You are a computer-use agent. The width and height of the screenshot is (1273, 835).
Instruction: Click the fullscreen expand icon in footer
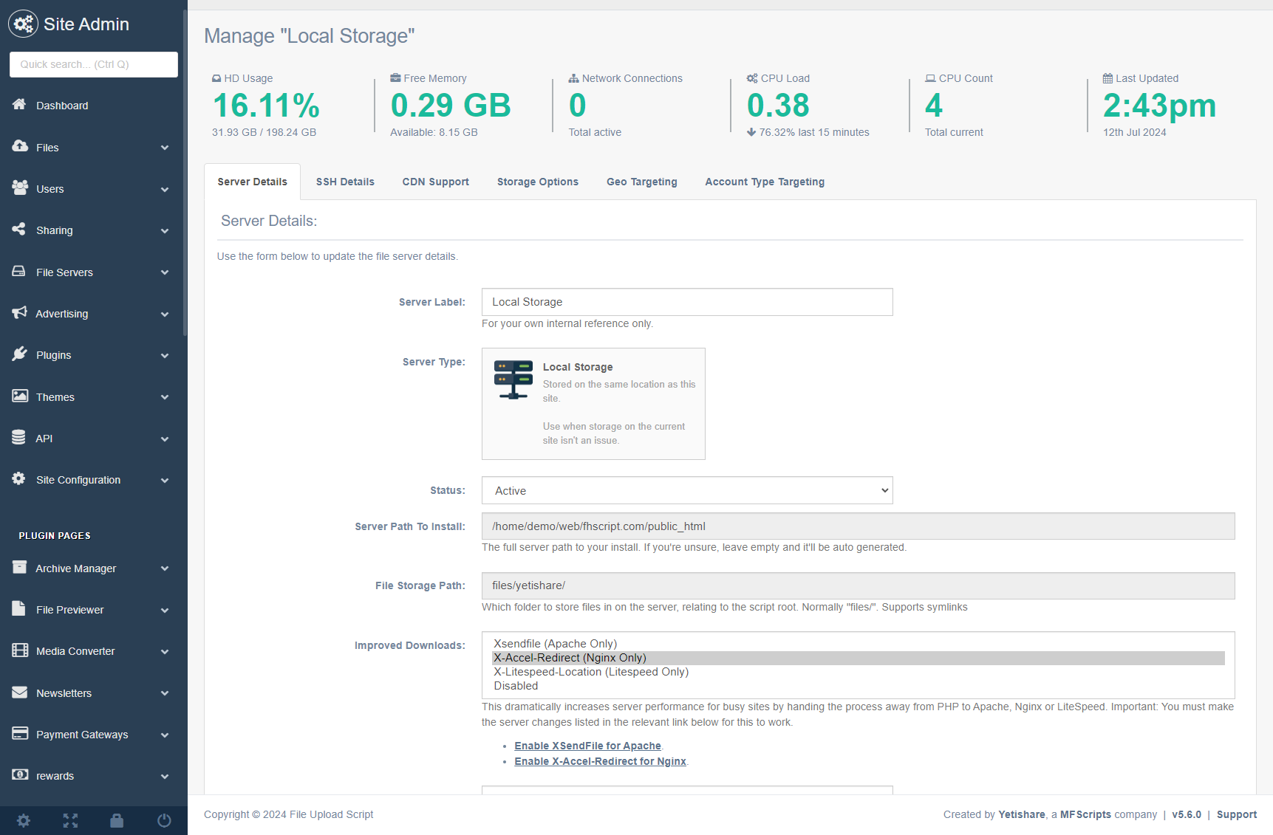[x=70, y=820]
